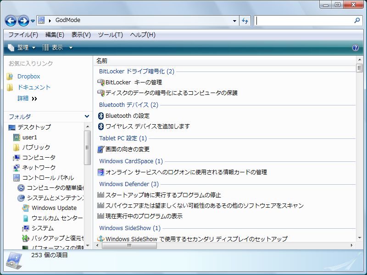Click the Windows Update tree icon
Screen dimensions: 367x275
[26, 208]
